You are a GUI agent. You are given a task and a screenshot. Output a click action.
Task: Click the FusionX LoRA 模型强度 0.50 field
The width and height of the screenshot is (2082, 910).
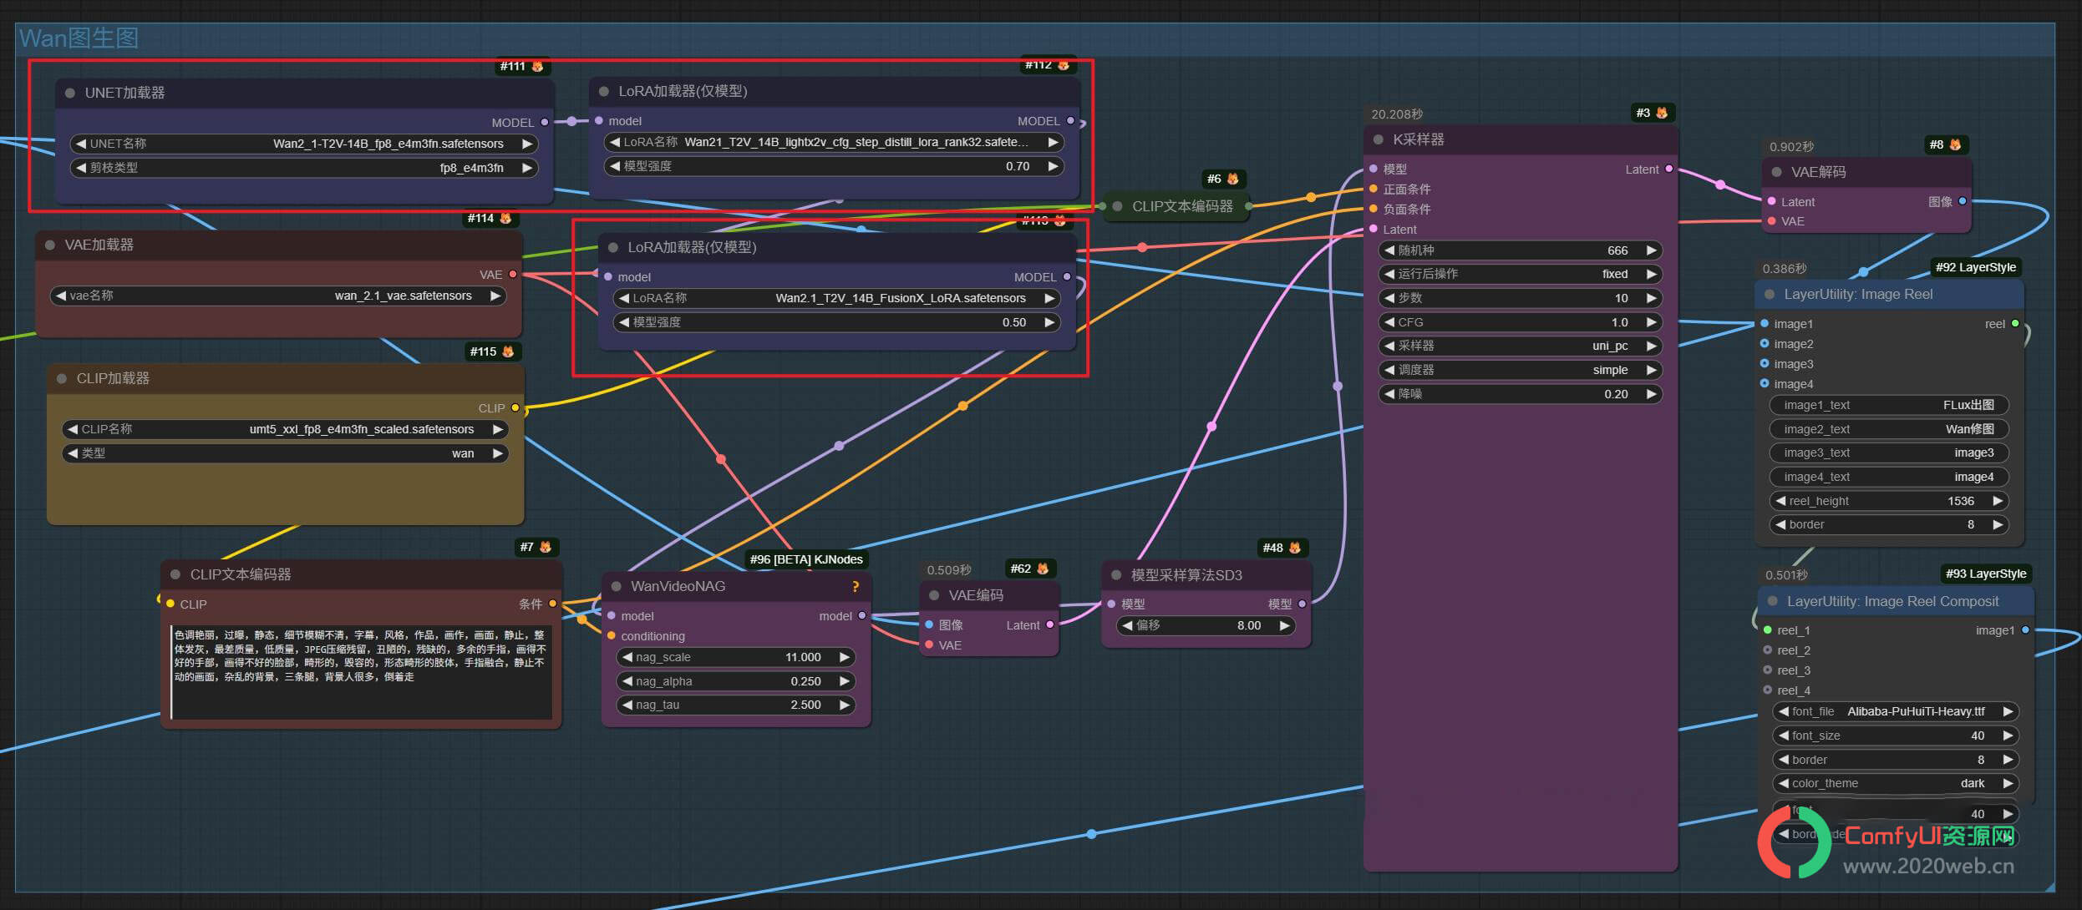[837, 322]
